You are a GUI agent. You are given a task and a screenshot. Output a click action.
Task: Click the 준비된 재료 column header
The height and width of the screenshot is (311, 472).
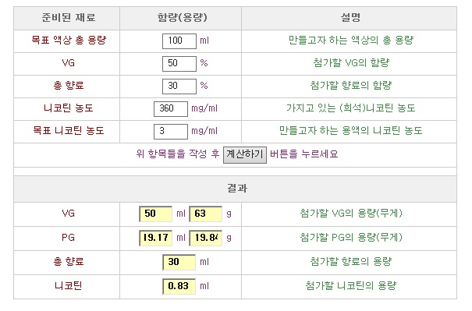pyautogui.click(x=69, y=18)
